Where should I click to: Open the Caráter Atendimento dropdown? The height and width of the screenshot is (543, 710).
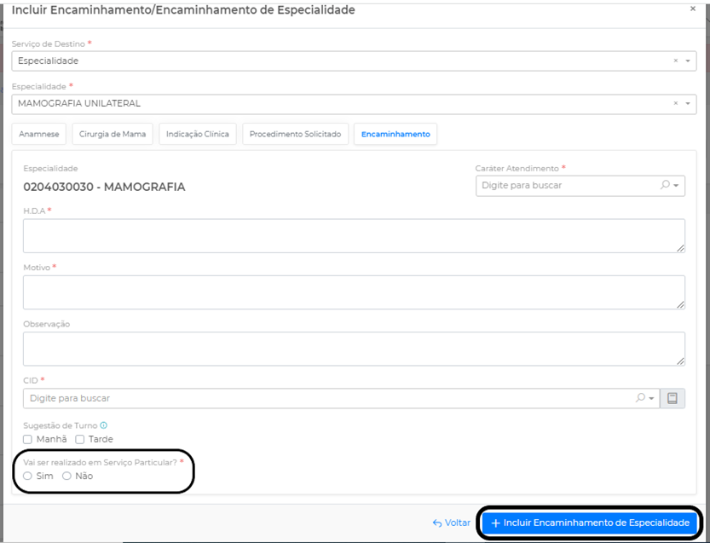tap(677, 185)
